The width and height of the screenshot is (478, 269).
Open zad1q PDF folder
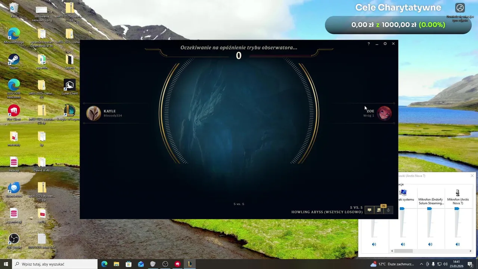tap(41, 216)
